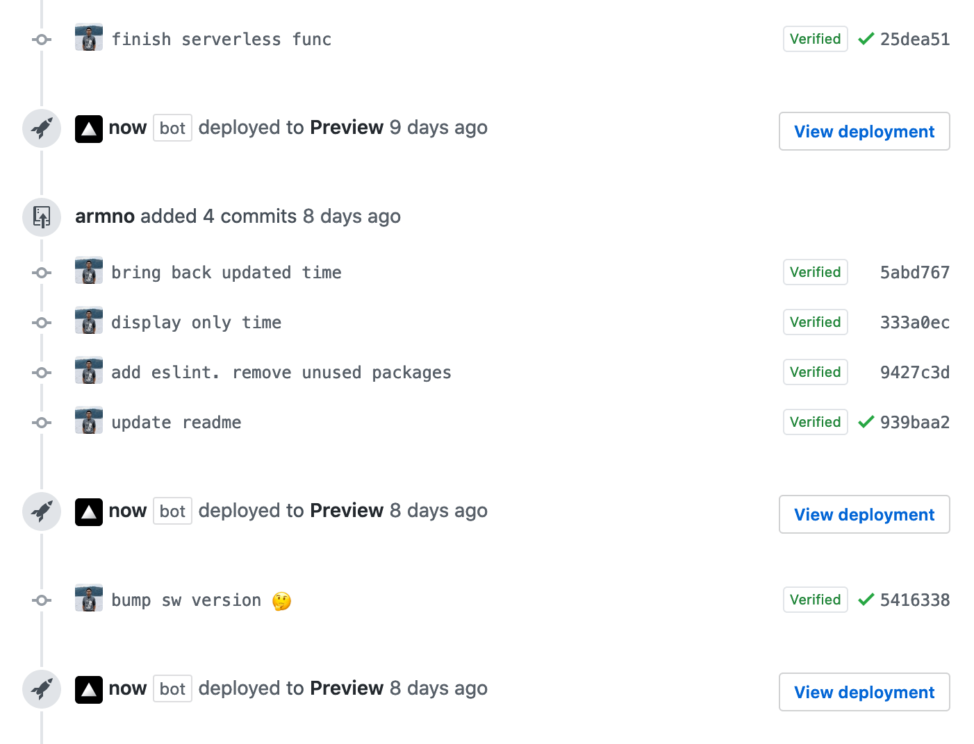Open View deployment for 9 days ago preview
Viewport: 974px width, 744px height.
point(864,131)
